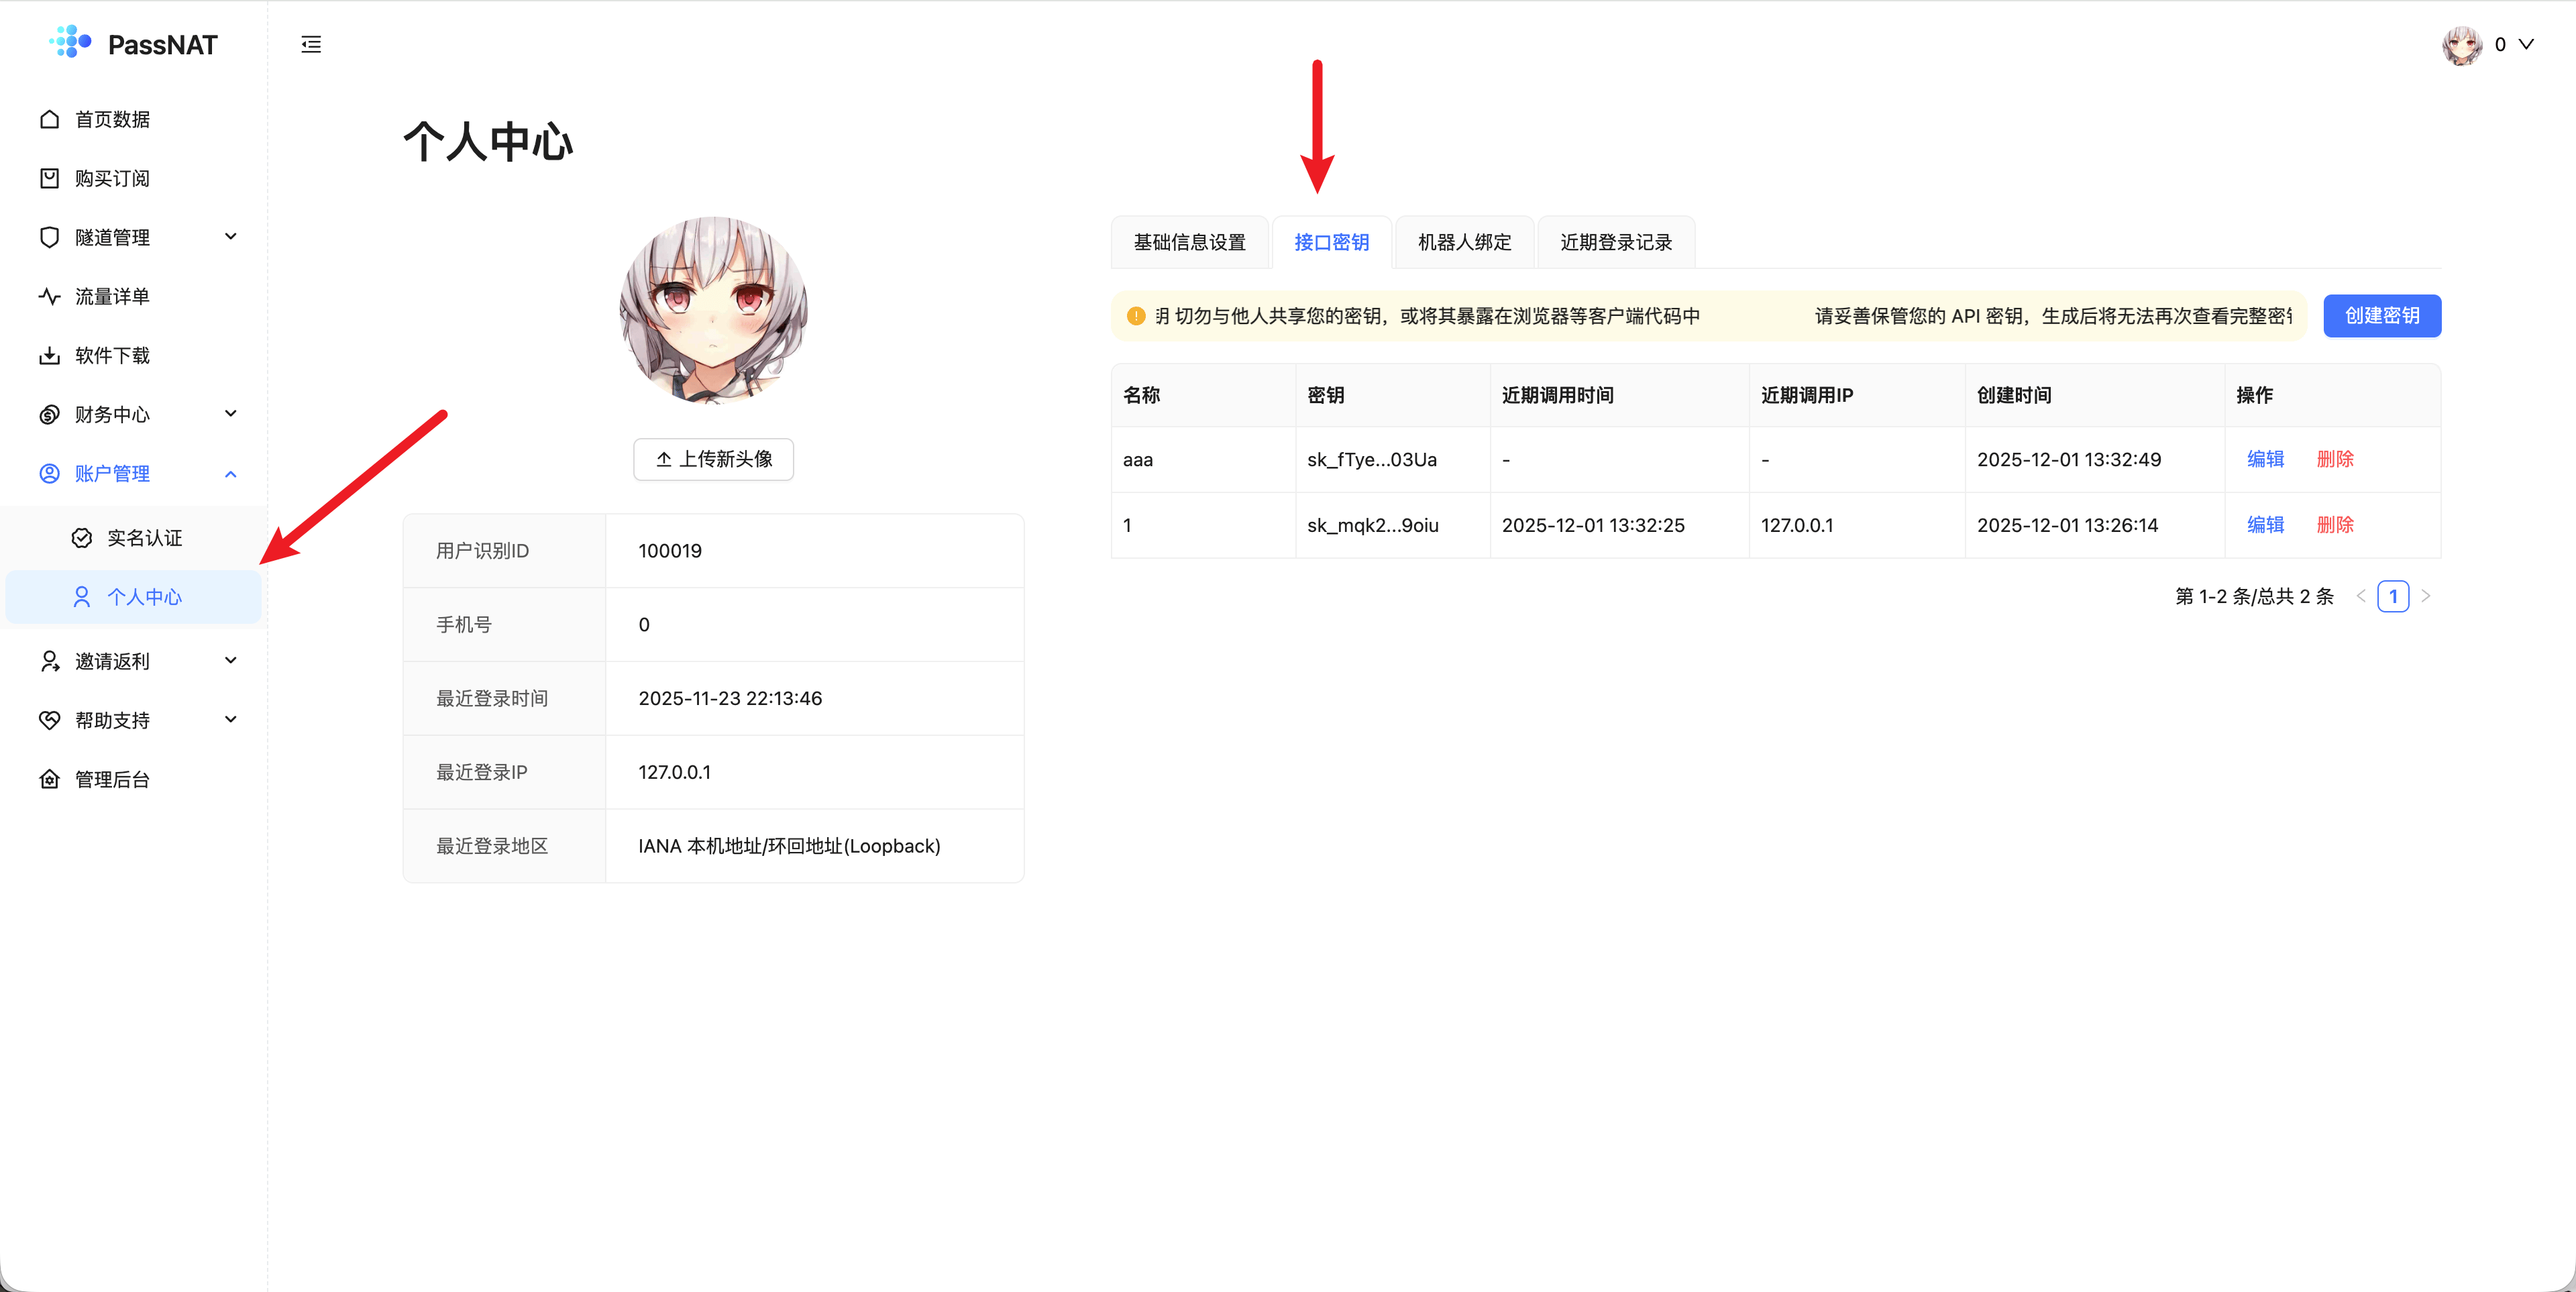2576x1292 pixels.
Task: Open the 流量详单 traffic details icon
Action: 49,296
